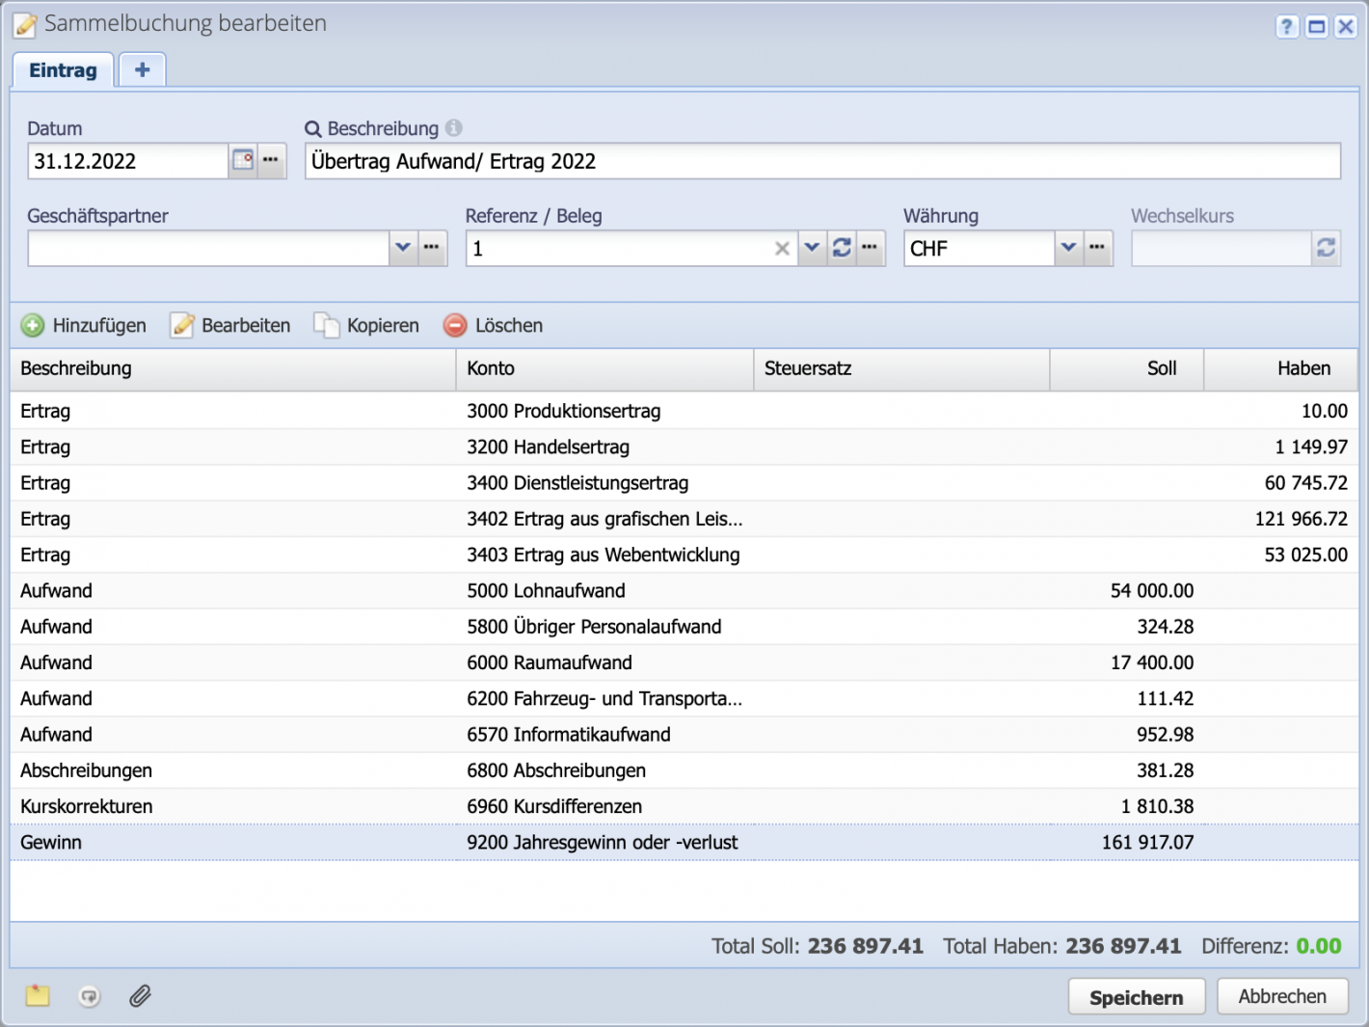Screen dimensions: 1369x1027
Task: Click the help question mark icon
Action: (x=1287, y=27)
